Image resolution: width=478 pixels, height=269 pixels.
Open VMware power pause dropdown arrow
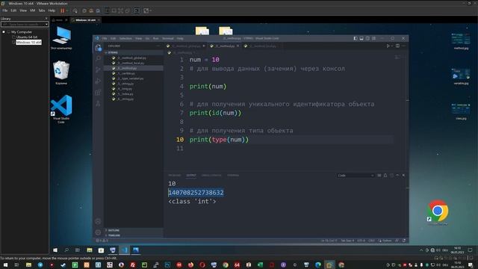(x=66, y=10)
